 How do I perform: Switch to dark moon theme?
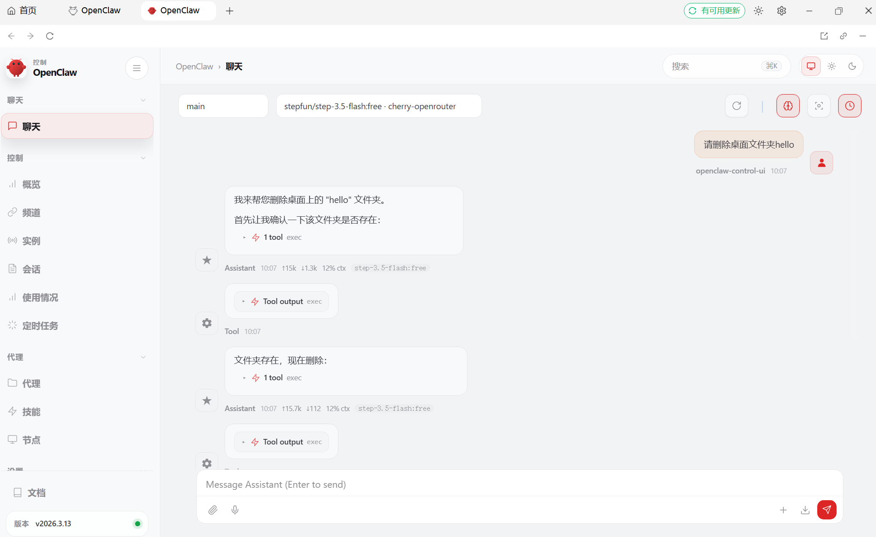click(852, 66)
